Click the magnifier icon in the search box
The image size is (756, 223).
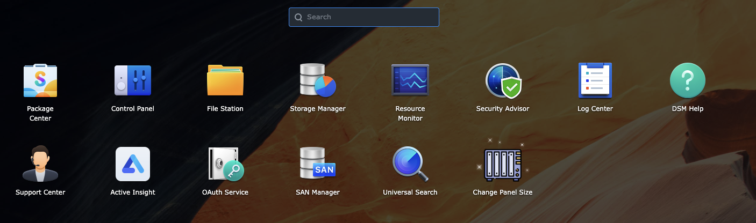click(298, 17)
